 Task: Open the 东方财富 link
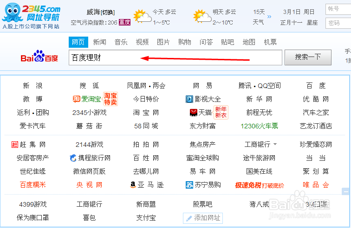coord(202,126)
